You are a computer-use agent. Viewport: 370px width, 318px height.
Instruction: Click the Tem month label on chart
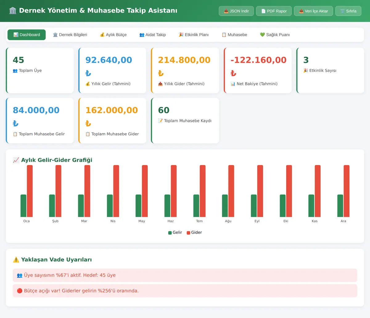199,221
